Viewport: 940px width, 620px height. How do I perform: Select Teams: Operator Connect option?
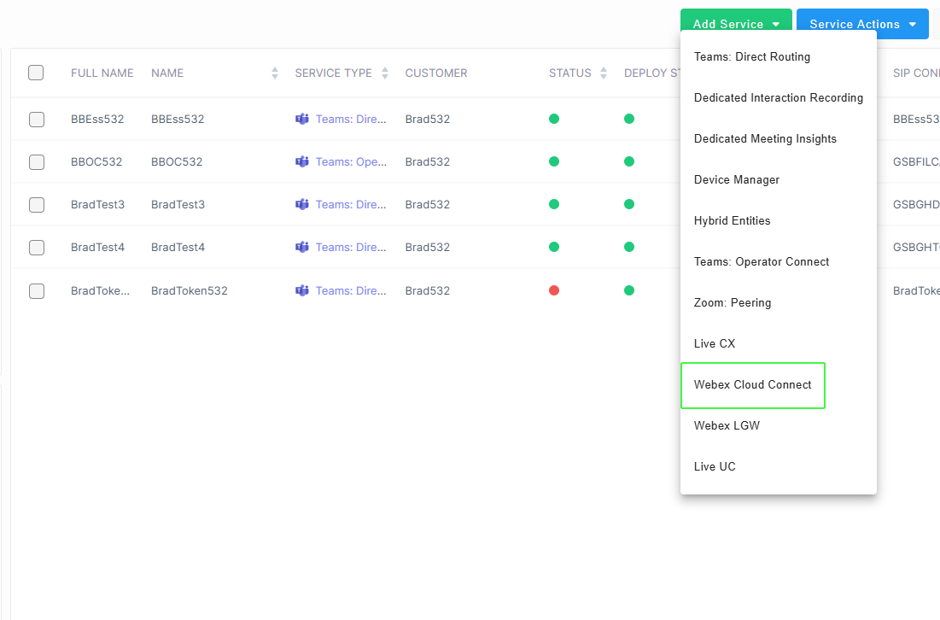click(778, 261)
